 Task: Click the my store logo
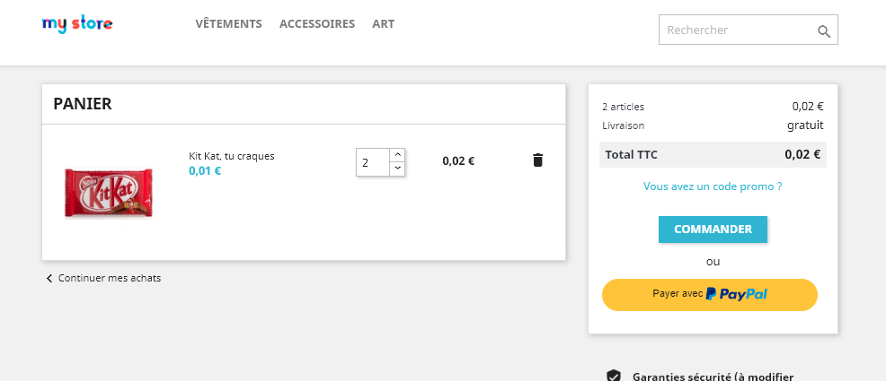77,24
